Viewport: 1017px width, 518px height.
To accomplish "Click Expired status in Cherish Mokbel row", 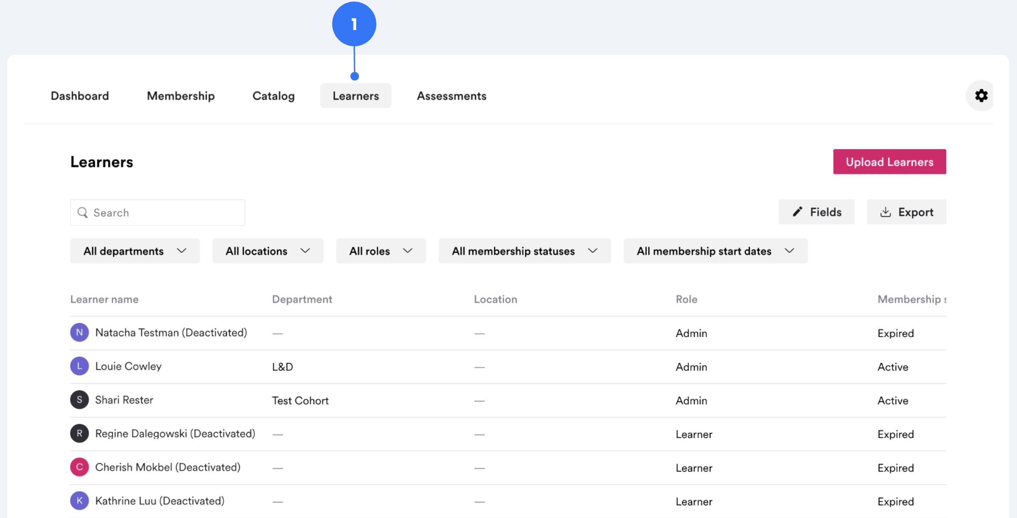I will click(896, 468).
